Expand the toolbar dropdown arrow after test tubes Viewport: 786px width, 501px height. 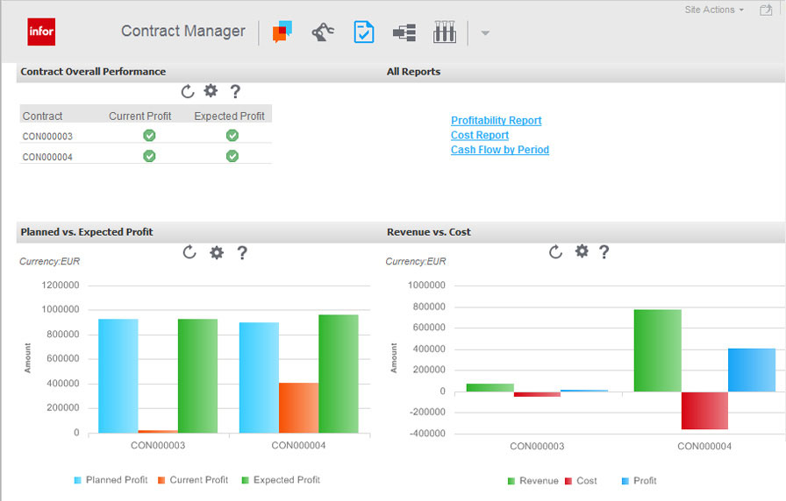point(485,33)
